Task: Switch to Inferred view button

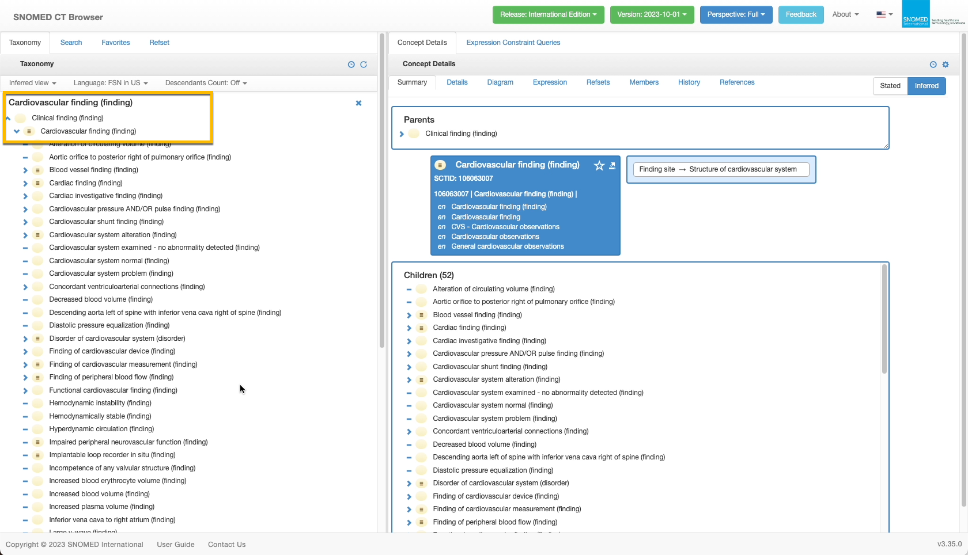Action: pyautogui.click(x=927, y=86)
